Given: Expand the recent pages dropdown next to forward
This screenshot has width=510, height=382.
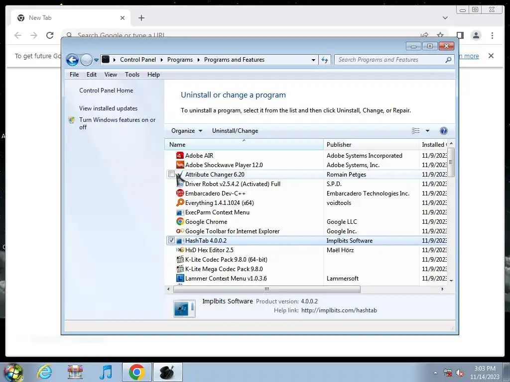Looking at the screenshot, I should 96,60.
